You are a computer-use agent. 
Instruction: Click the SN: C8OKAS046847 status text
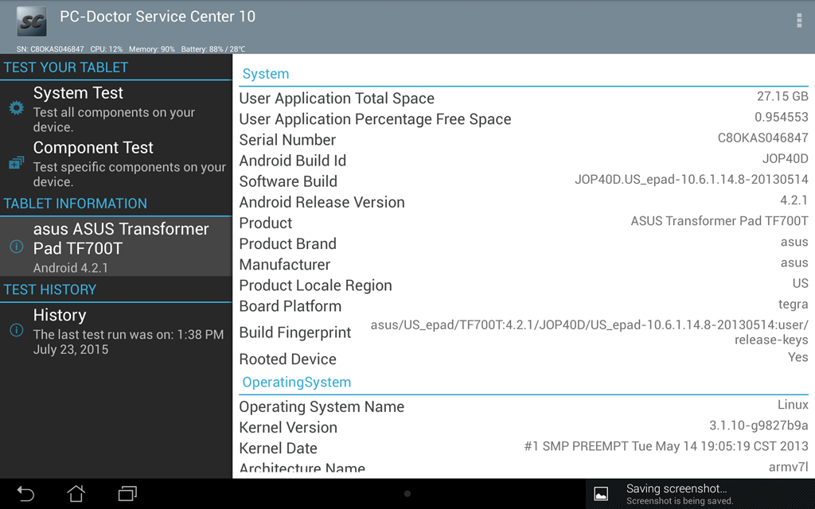coord(50,49)
